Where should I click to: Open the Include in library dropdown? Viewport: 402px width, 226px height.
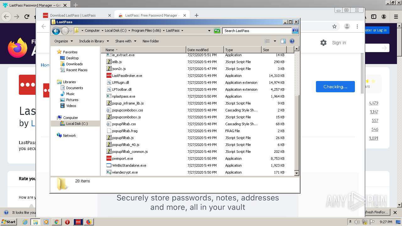(94, 41)
